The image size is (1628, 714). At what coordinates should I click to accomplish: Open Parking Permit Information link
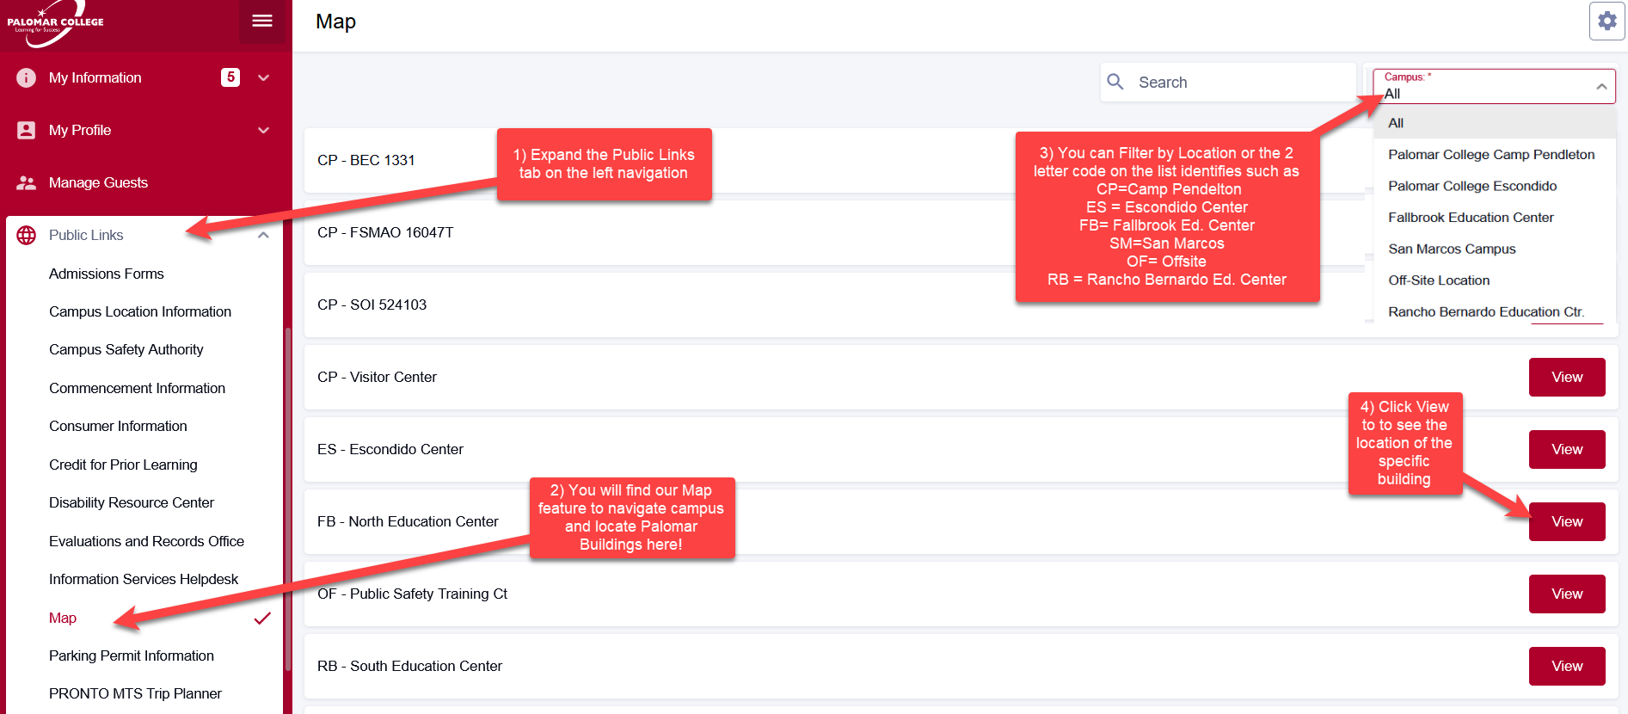pyautogui.click(x=132, y=656)
